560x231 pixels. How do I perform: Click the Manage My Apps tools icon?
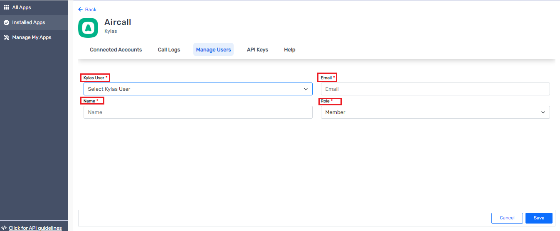[6, 37]
